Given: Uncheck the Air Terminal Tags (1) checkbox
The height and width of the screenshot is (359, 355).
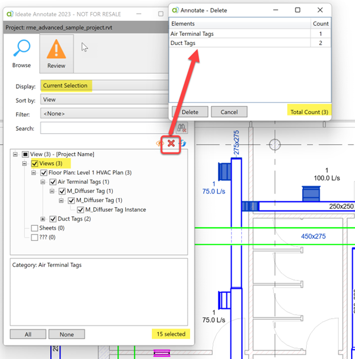Looking at the screenshot, I should point(53,182).
